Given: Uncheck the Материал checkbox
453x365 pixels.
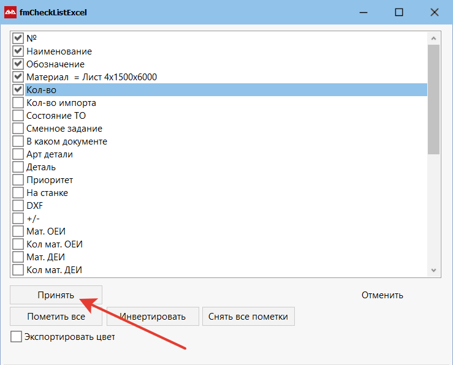Looking at the screenshot, I should pos(18,77).
